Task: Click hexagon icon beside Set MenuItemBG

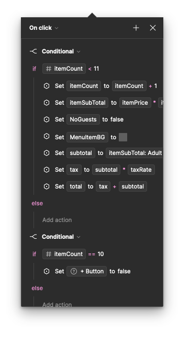Action: click(x=47, y=136)
